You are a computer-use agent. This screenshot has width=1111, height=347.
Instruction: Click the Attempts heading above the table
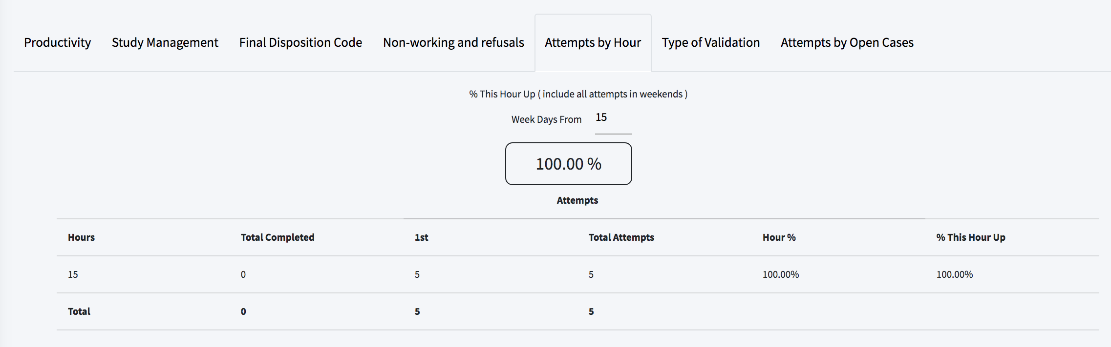coord(577,200)
